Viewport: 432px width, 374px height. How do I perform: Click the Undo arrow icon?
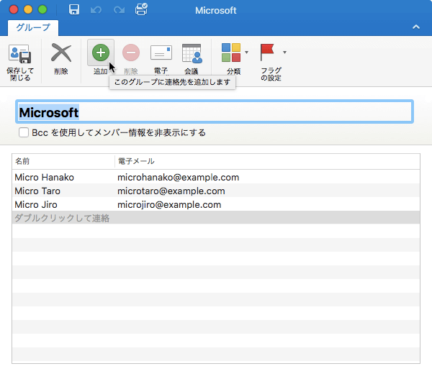pyautogui.click(x=96, y=10)
